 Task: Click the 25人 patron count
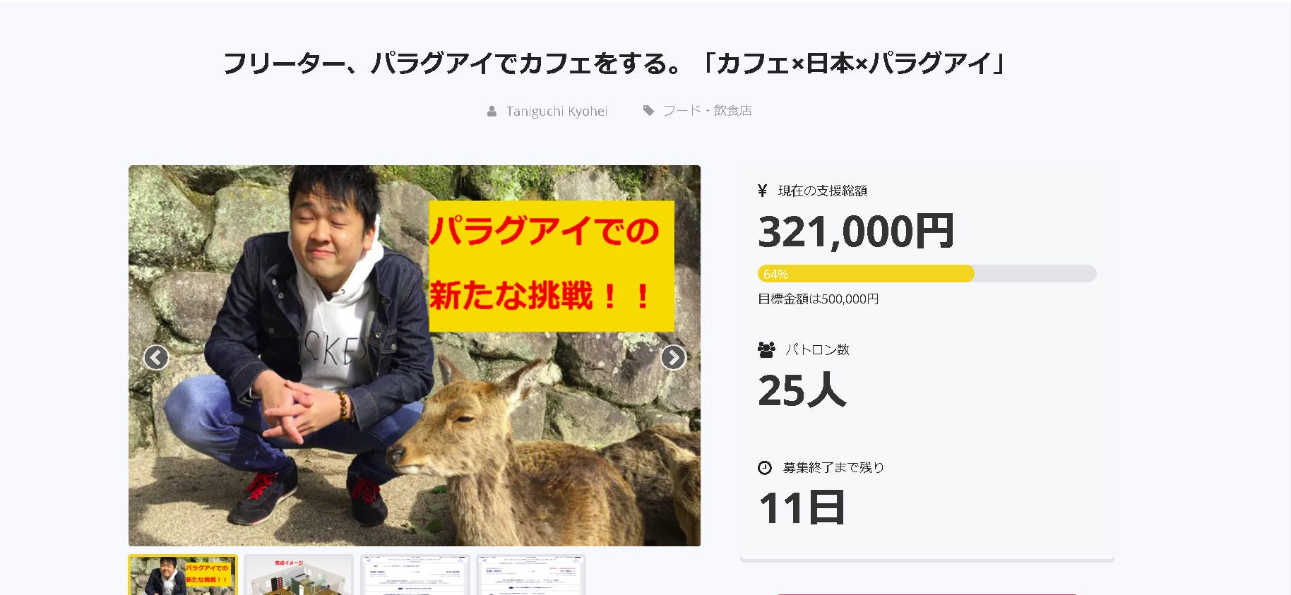click(x=802, y=390)
